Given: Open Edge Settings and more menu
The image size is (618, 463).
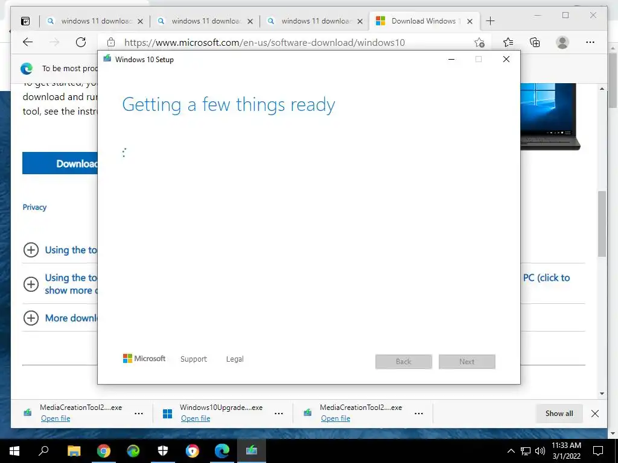Looking at the screenshot, I should (x=590, y=42).
